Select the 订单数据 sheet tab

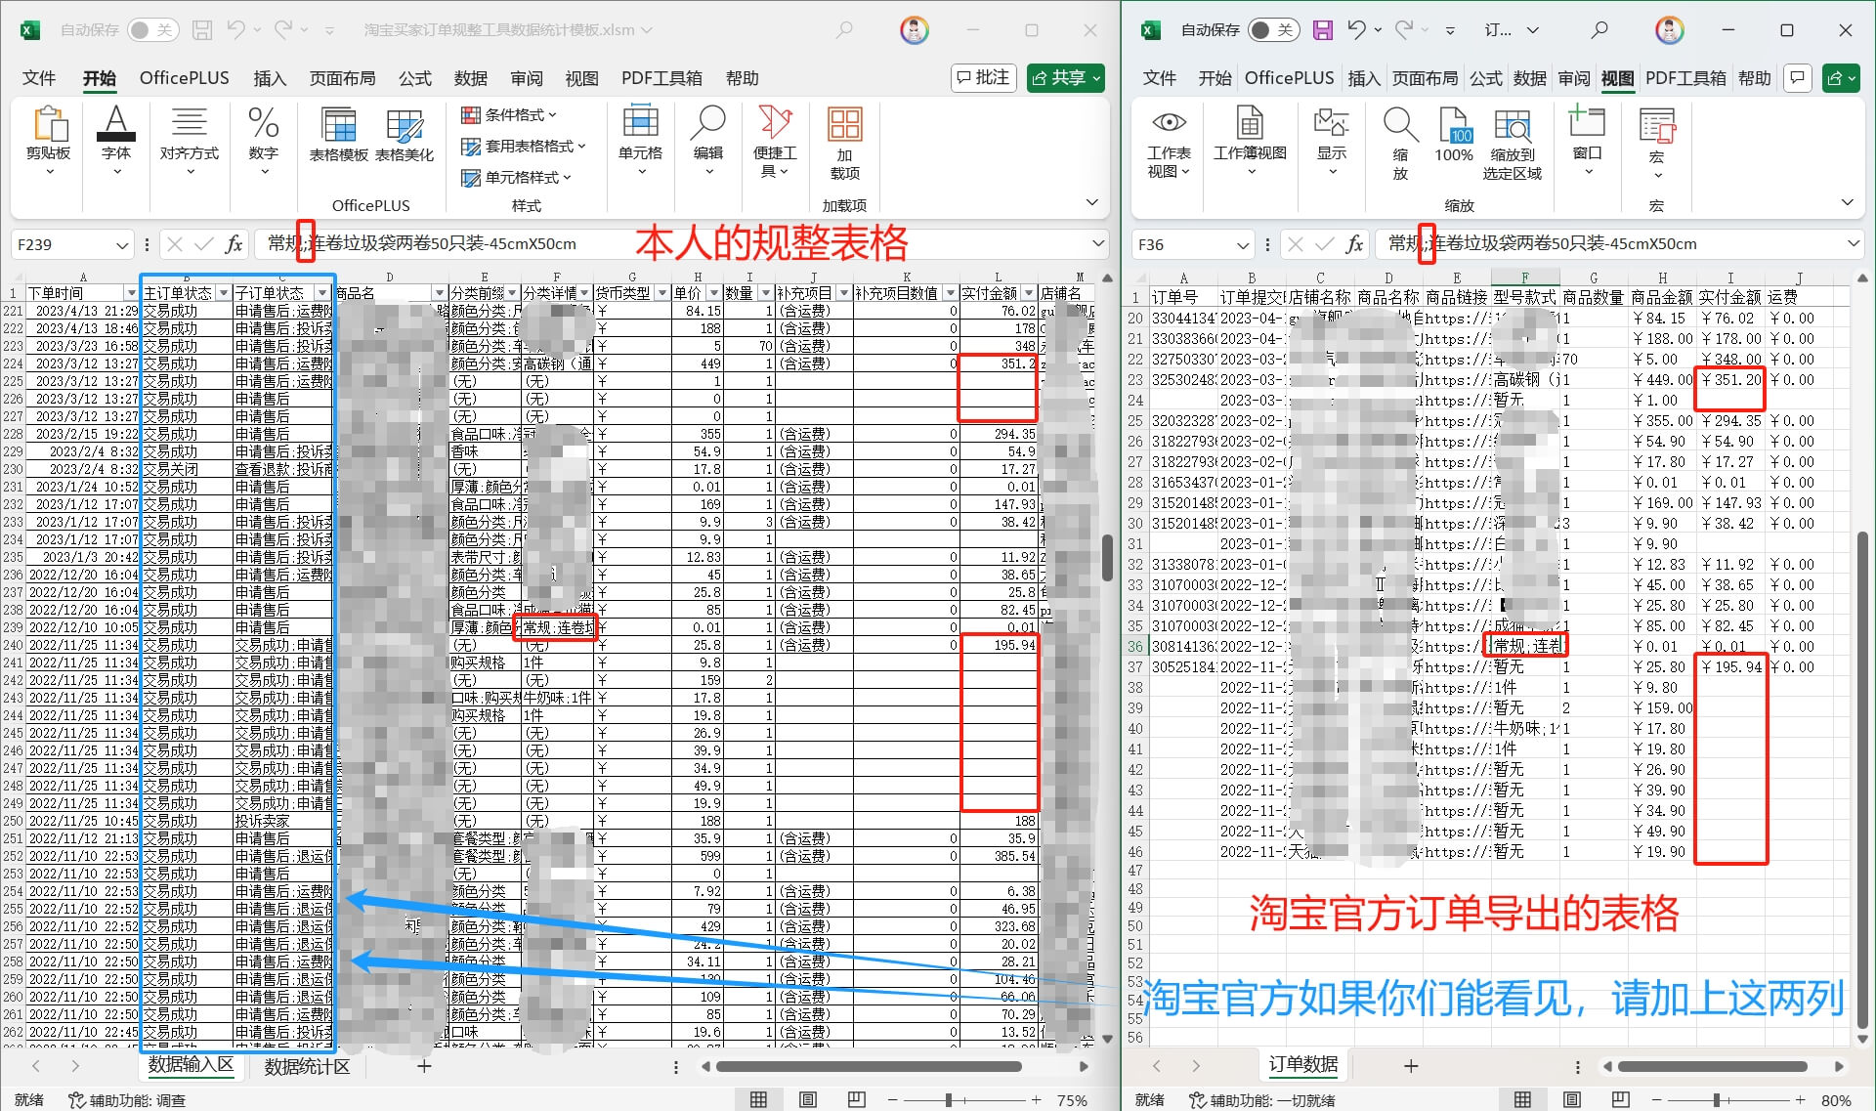(x=1303, y=1065)
